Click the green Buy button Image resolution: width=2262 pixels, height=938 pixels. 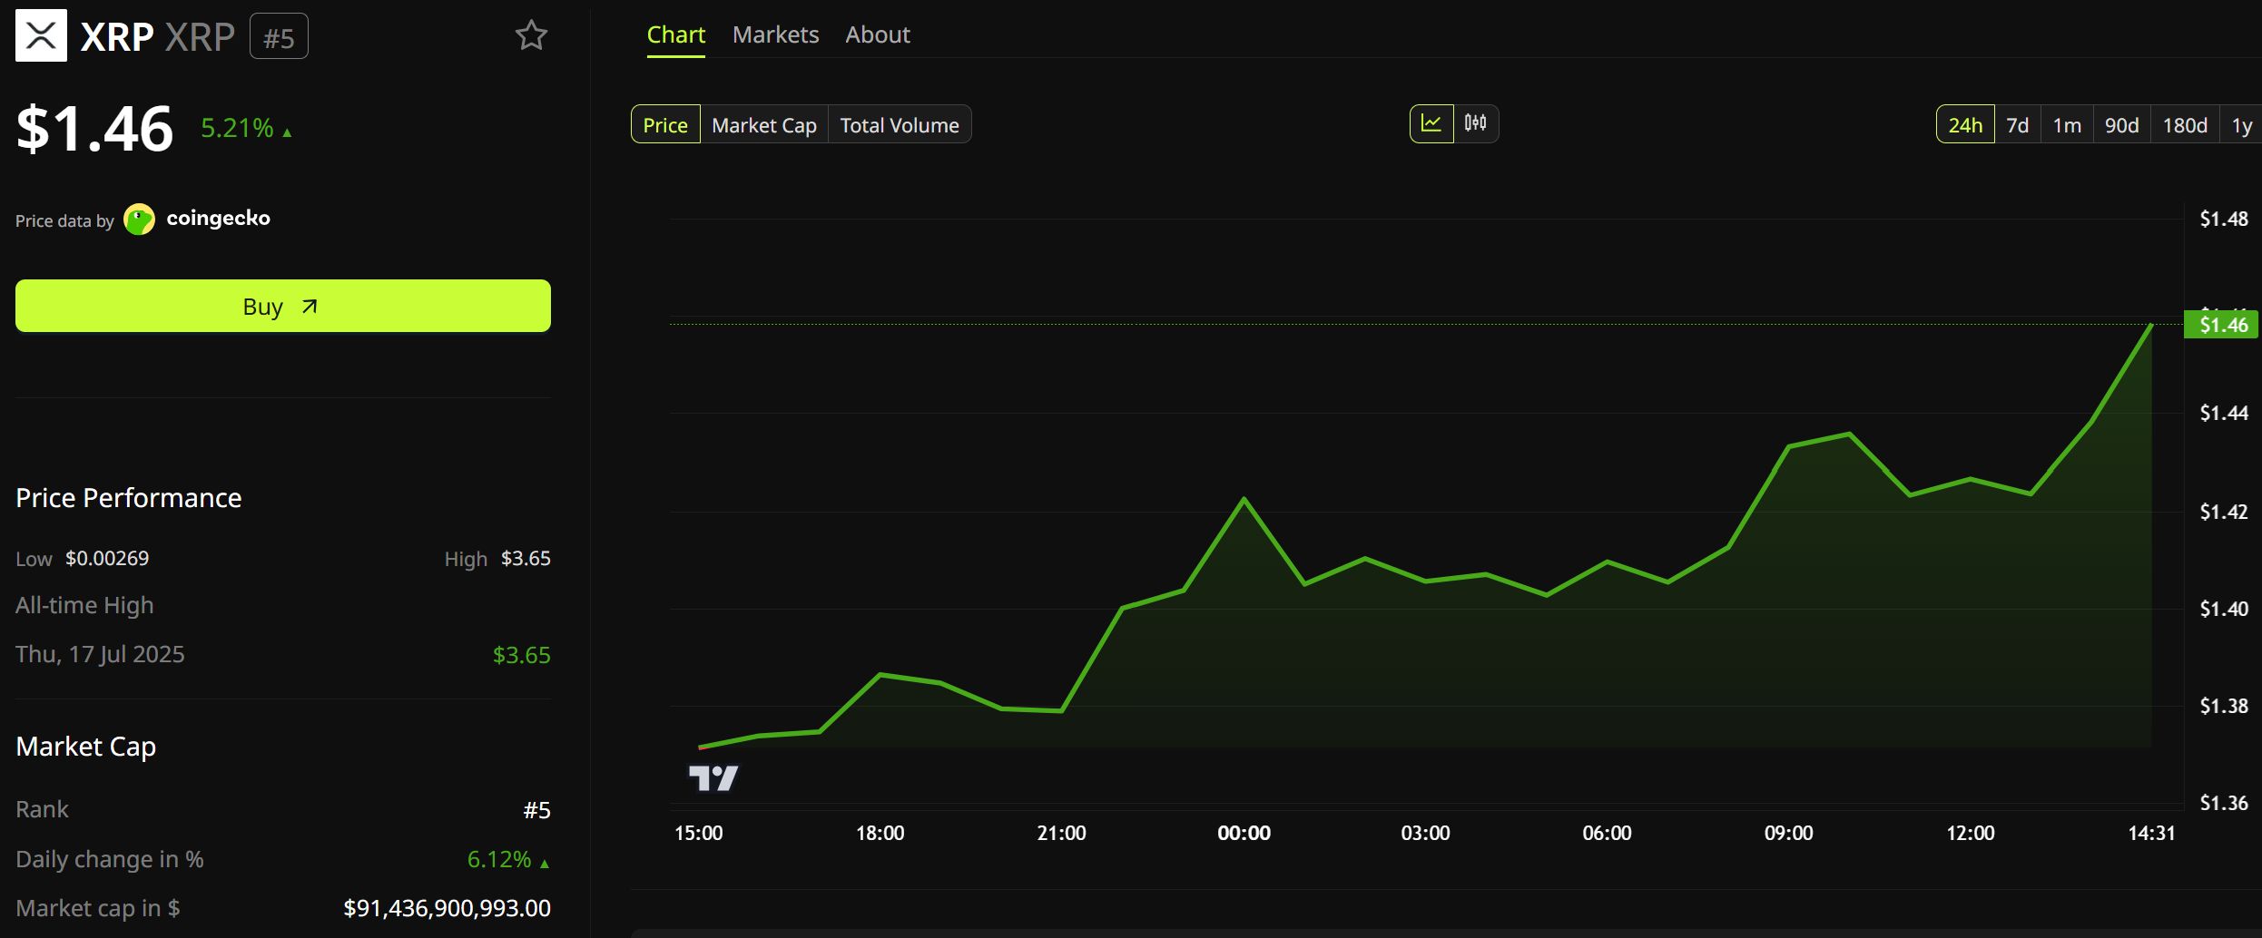[283, 306]
